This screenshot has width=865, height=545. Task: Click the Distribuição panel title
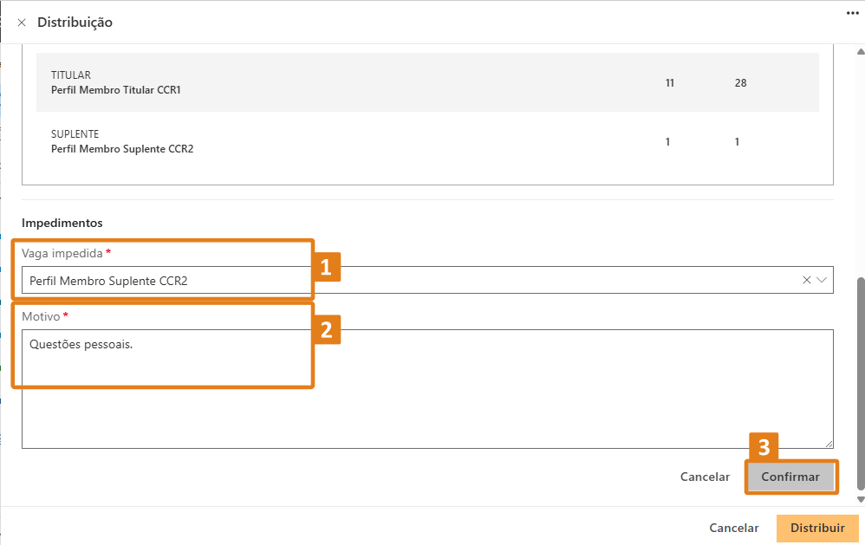click(x=75, y=23)
